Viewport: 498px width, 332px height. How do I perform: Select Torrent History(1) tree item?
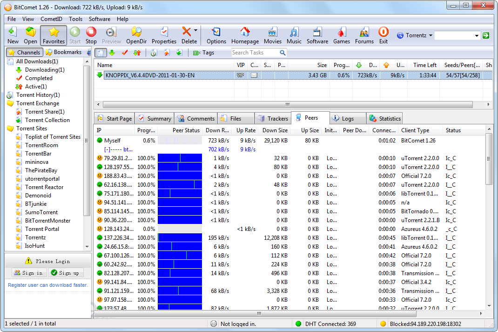tap(38, 95)
